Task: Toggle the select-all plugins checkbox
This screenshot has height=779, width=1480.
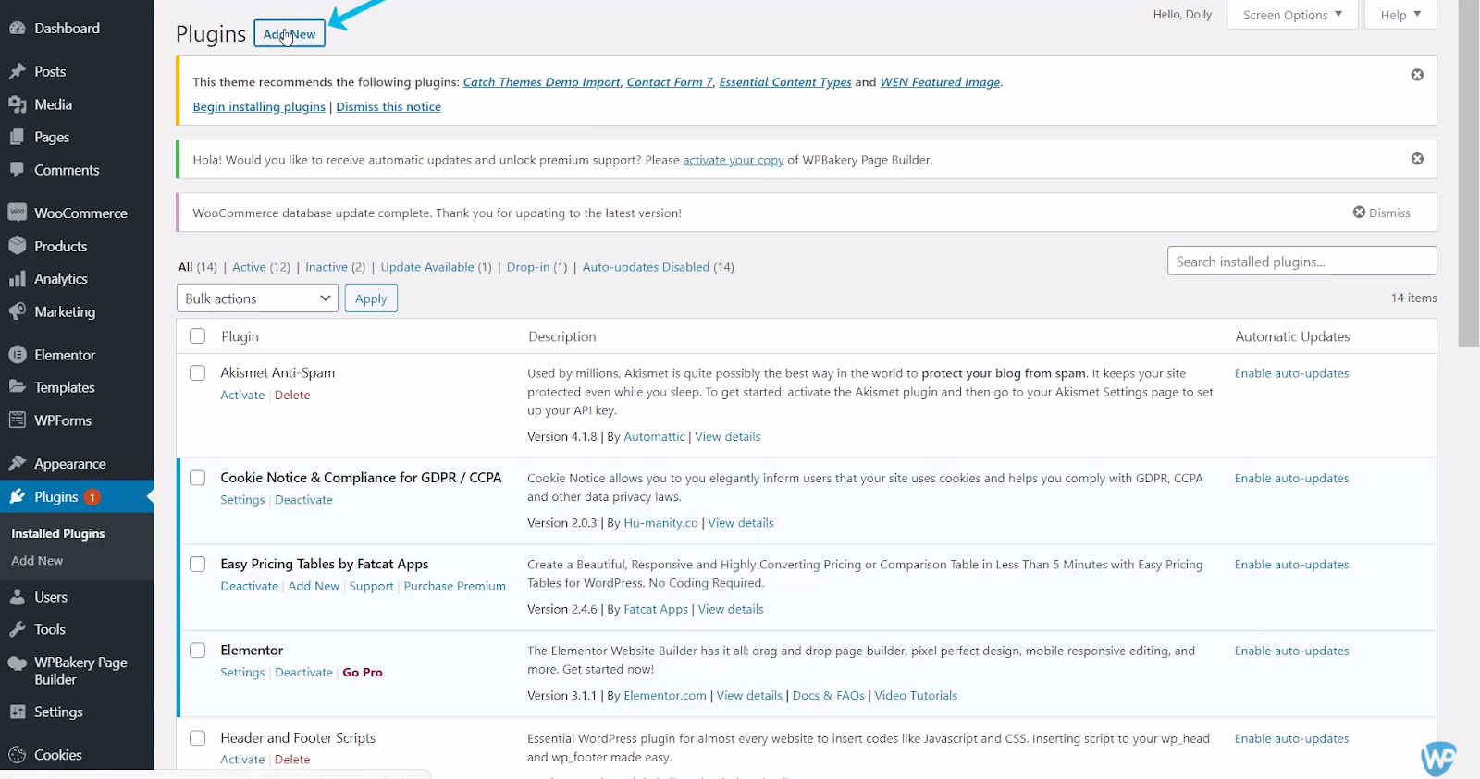Action: (x=197, y=336)
